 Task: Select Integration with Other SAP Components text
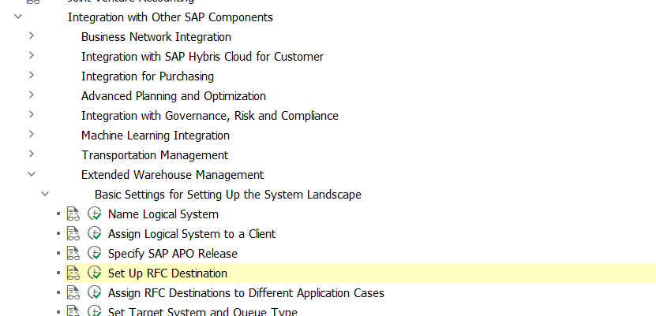(171, 17)
